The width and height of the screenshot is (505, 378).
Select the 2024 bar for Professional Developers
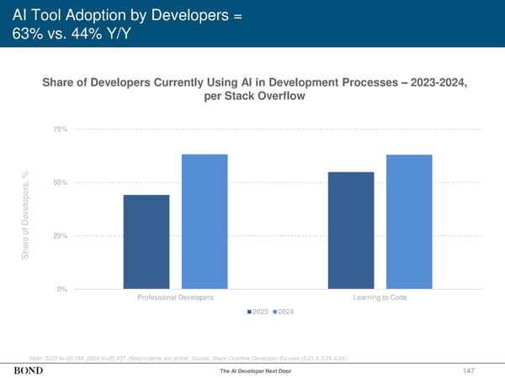pyautogui.click(x=205, y=222)
